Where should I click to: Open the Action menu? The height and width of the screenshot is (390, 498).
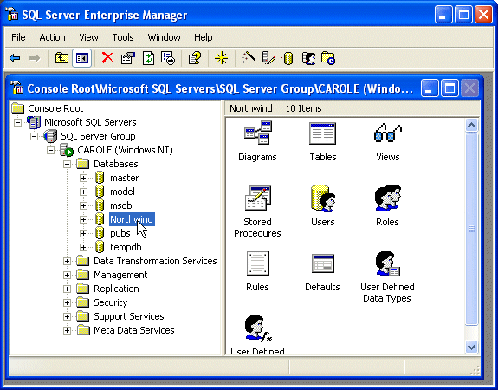click(53, 37)
